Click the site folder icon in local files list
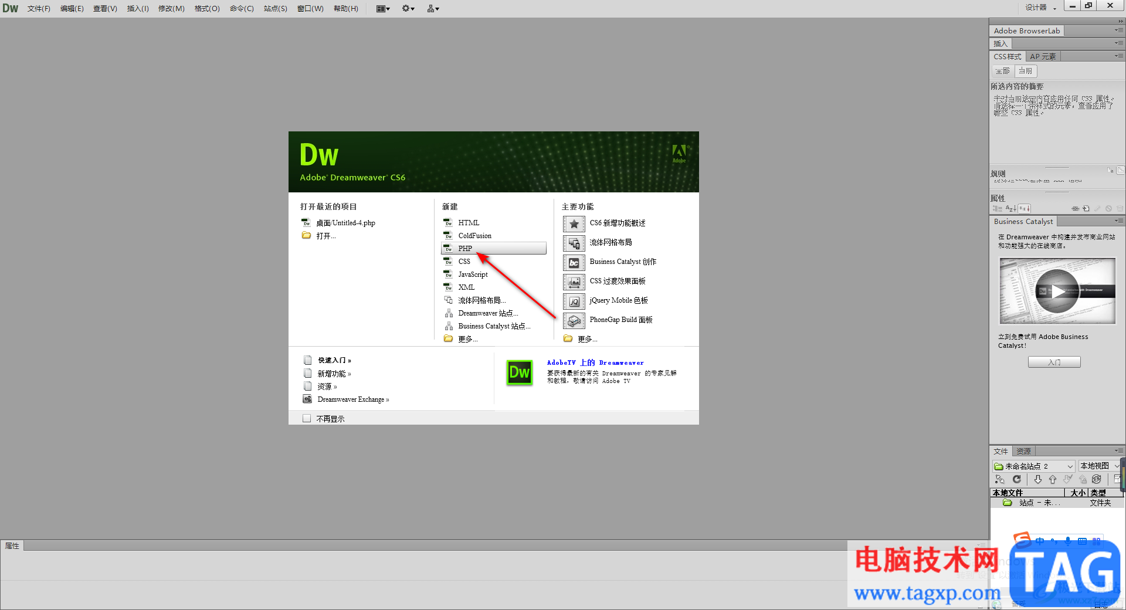Screen dimensions: 1126x610 tap(1008, 503)
